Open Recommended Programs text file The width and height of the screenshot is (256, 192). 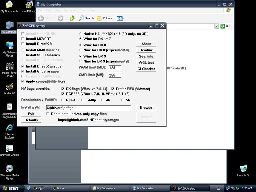point(9,111)
